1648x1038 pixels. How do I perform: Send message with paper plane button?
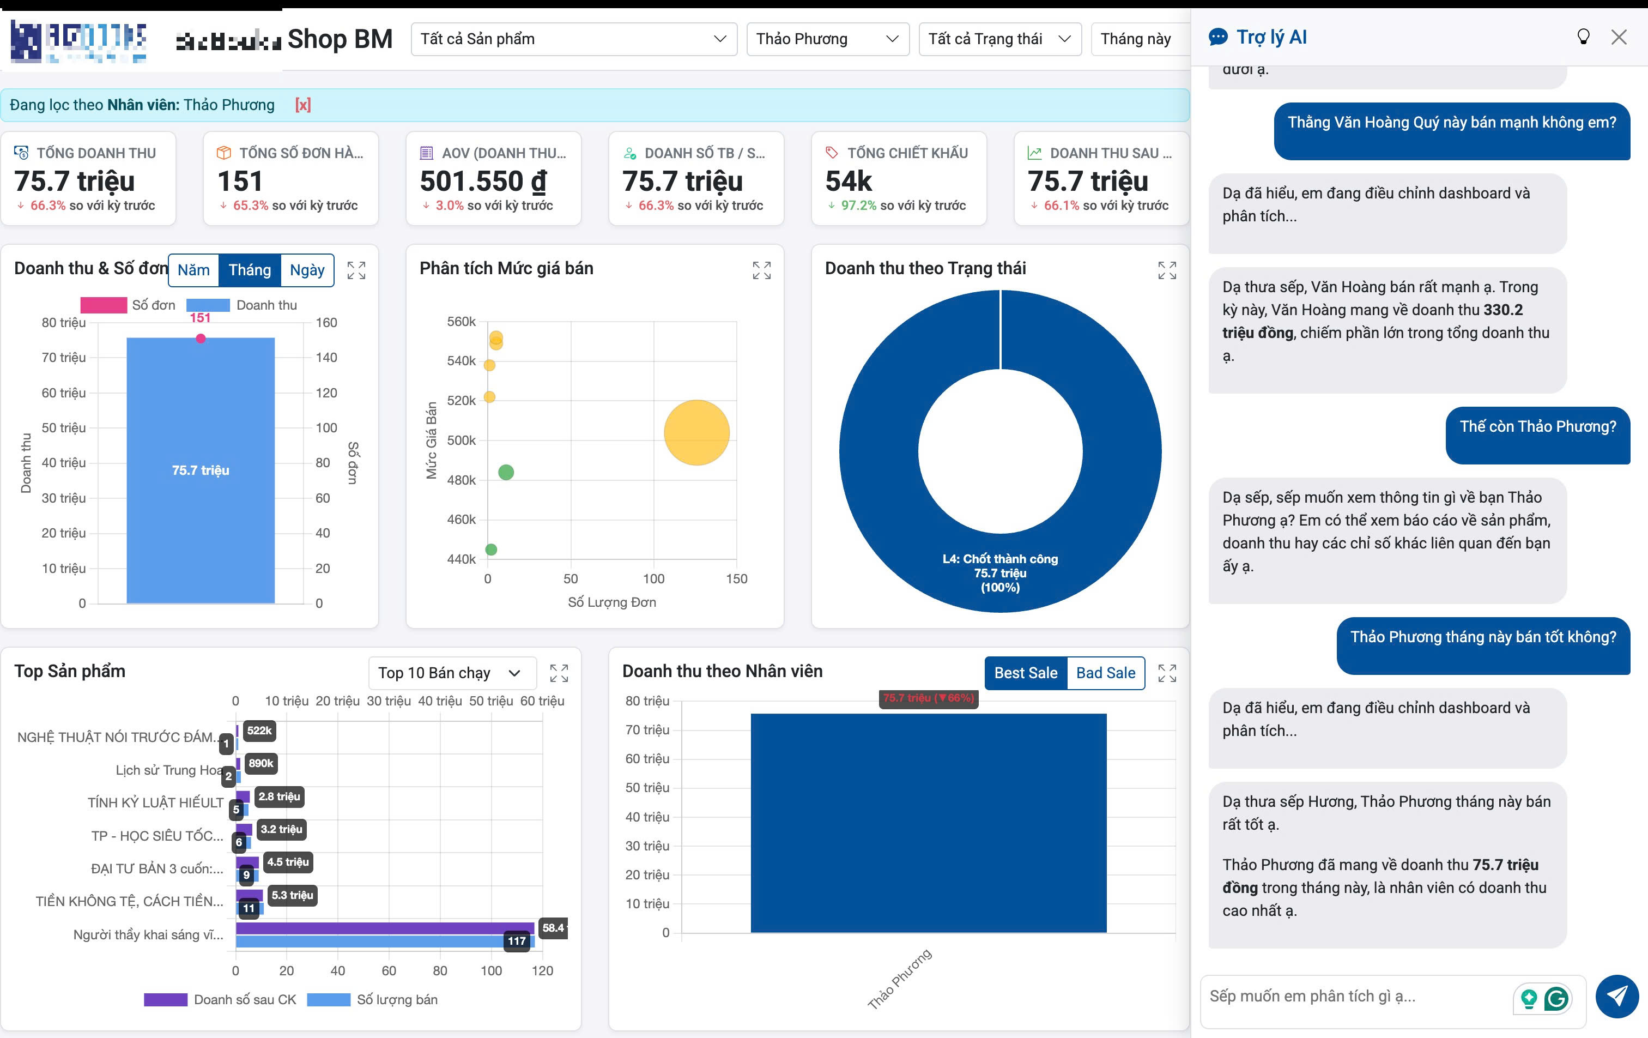[1616, 995]
